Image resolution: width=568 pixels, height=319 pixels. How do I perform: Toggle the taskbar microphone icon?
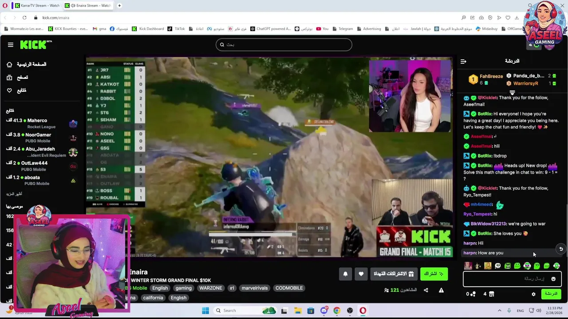click(509, 311)
